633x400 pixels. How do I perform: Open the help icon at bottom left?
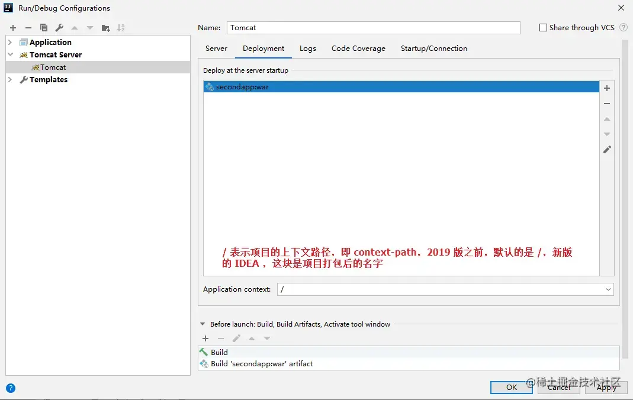click(11, 388)
